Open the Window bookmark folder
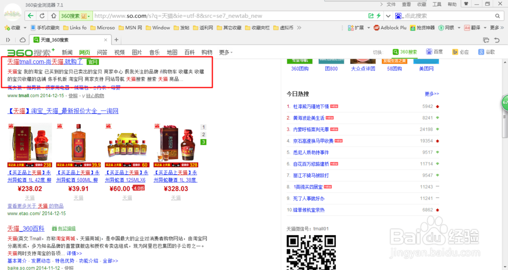 158,28
